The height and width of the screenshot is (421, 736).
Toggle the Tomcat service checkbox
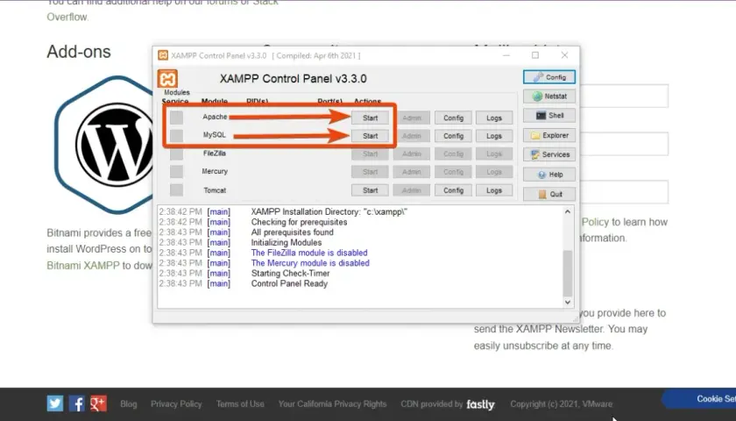pos(176,189)
